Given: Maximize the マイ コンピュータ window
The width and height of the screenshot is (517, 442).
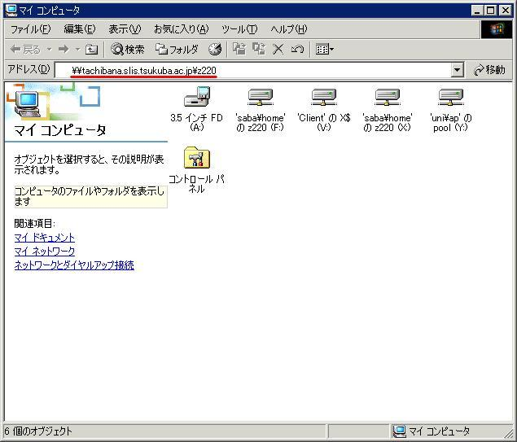Looking at the screenshot, I should click(491, 11).
